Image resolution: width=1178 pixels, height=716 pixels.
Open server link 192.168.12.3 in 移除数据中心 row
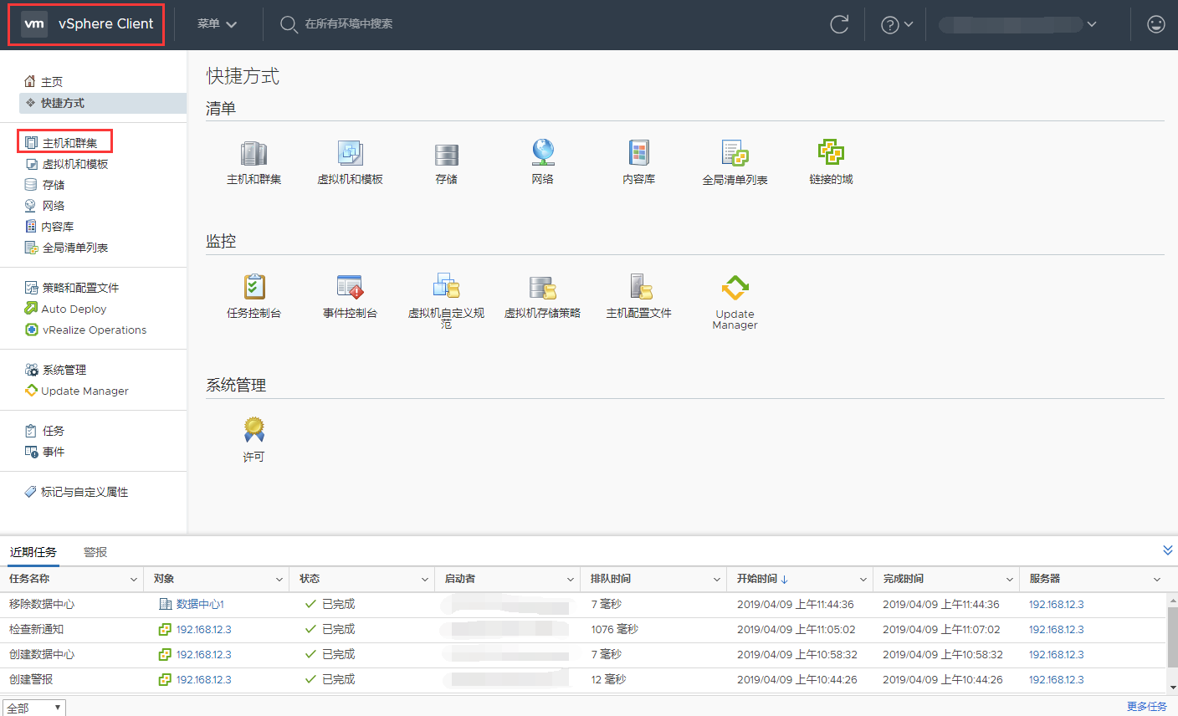click(x=1056, y=604)
